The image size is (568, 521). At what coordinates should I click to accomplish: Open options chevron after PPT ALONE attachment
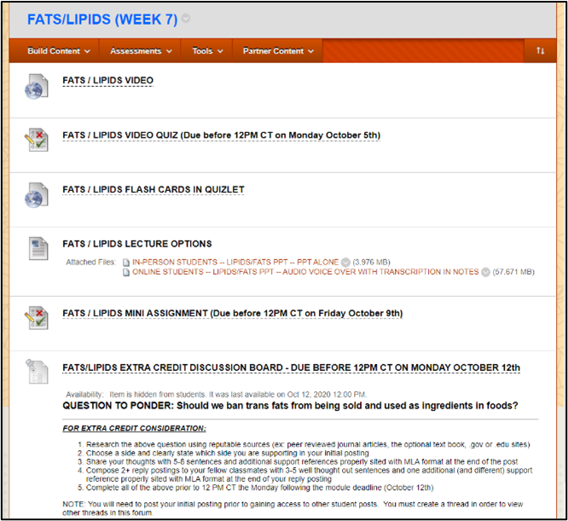pyautogui.click(x=345, y=262)
